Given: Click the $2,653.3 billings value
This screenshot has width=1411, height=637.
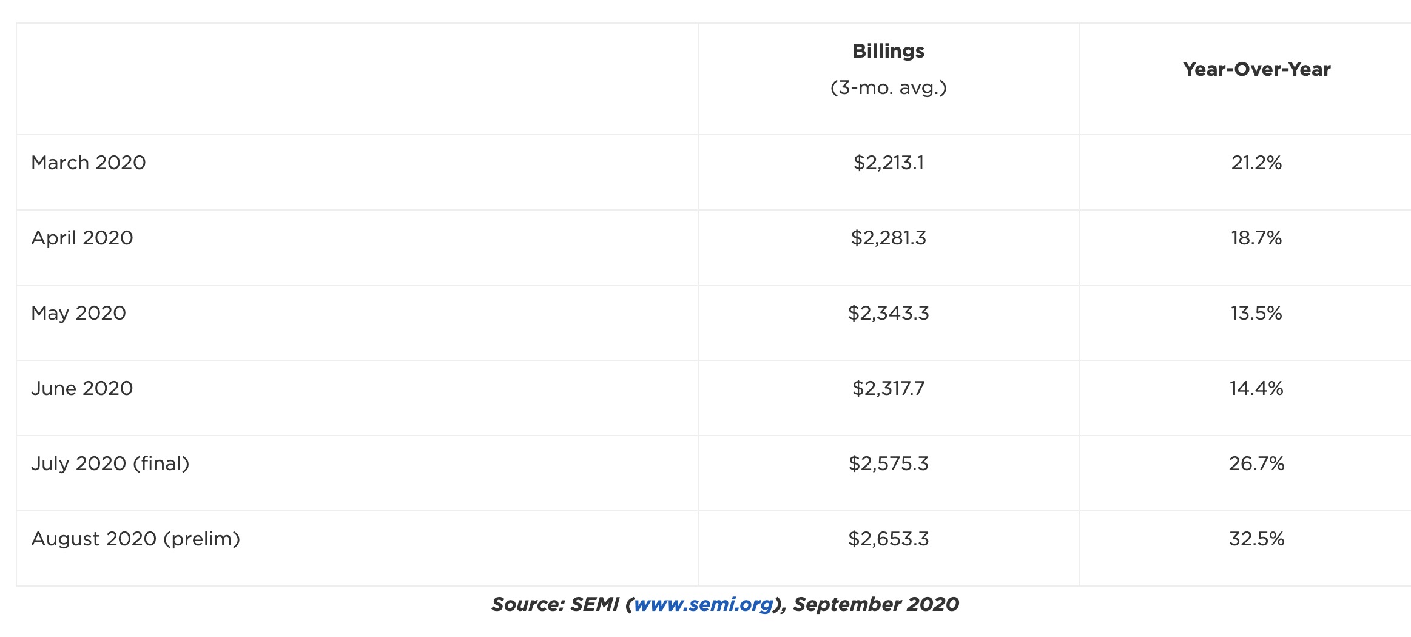Looking at the screenshot, I should [x=888, y=539].
